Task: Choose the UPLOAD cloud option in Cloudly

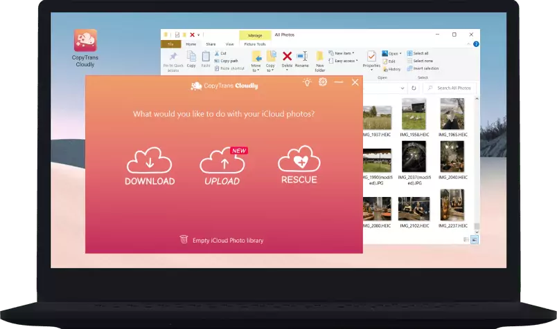Action: point(222,166)
